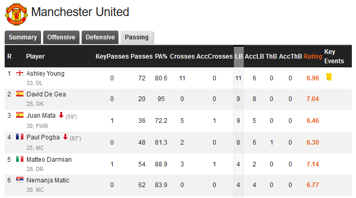Click the France flag beside Paul Pogba
This screenshot has width=356, height=198.
(20, 137)
